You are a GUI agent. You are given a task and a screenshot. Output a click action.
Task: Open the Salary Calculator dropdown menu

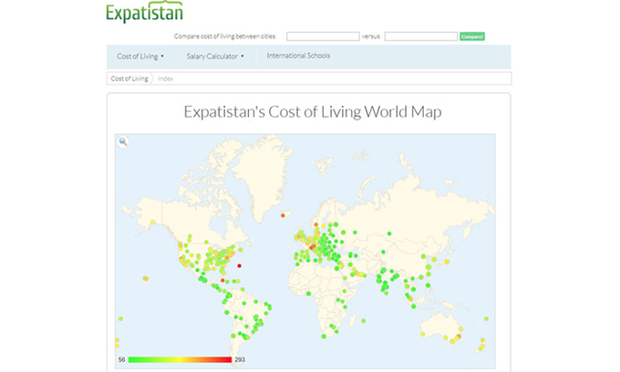point(215,57)
